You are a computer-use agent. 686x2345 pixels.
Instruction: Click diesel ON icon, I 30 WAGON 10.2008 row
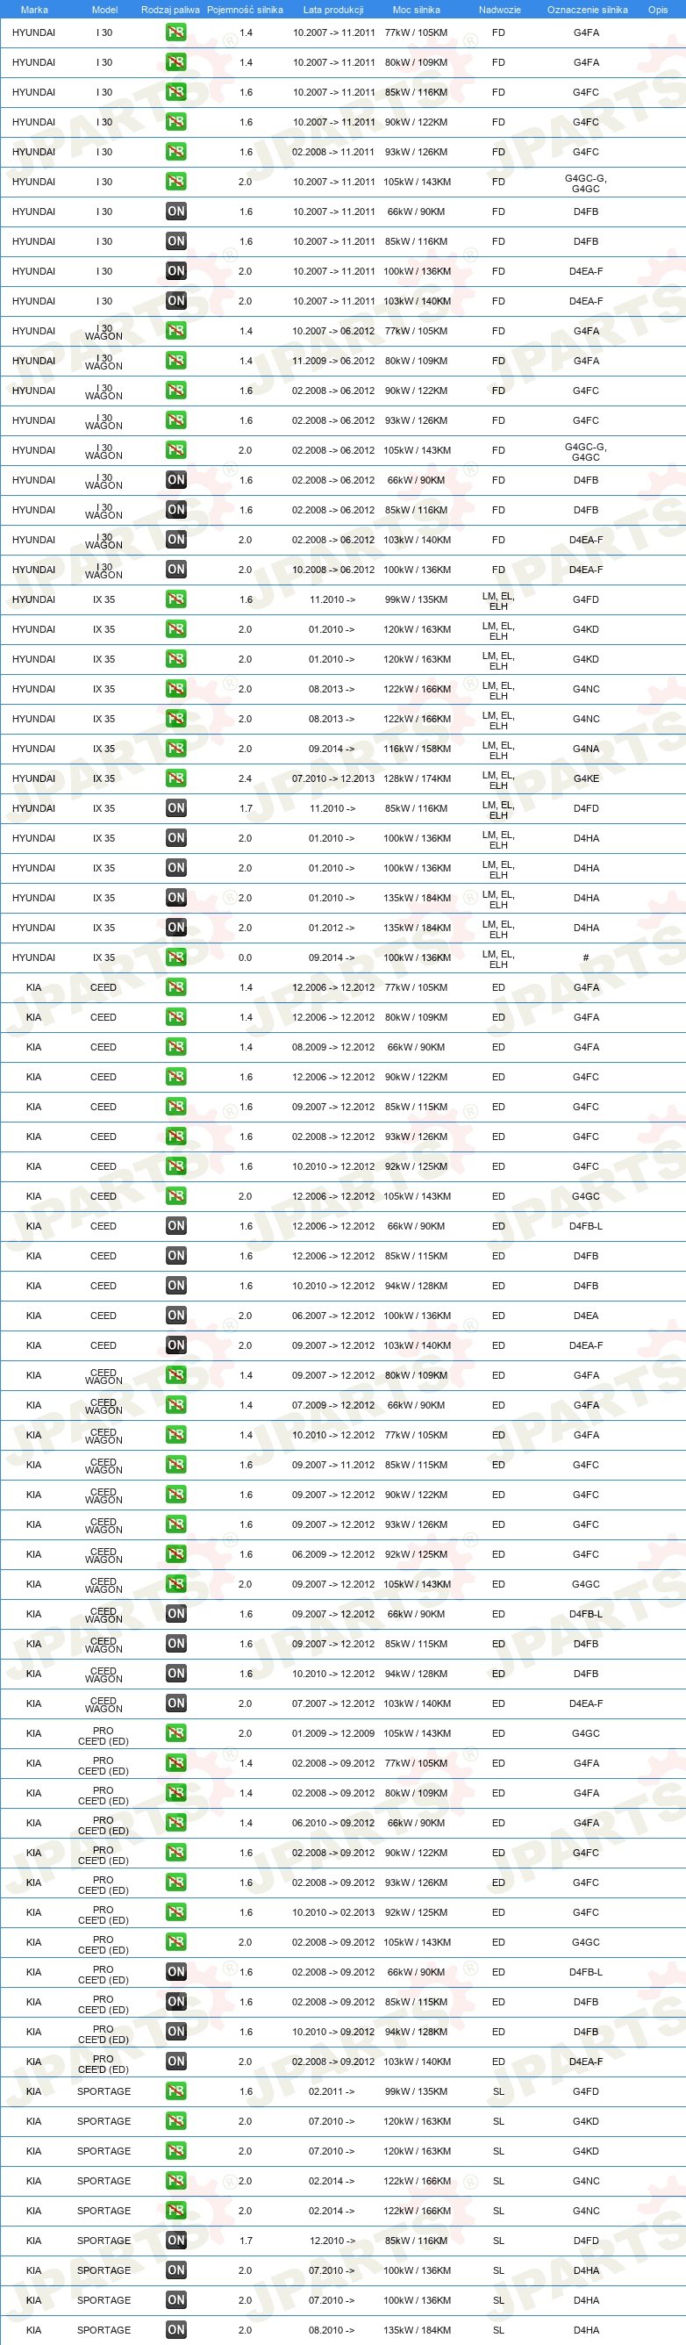(175, 570)
